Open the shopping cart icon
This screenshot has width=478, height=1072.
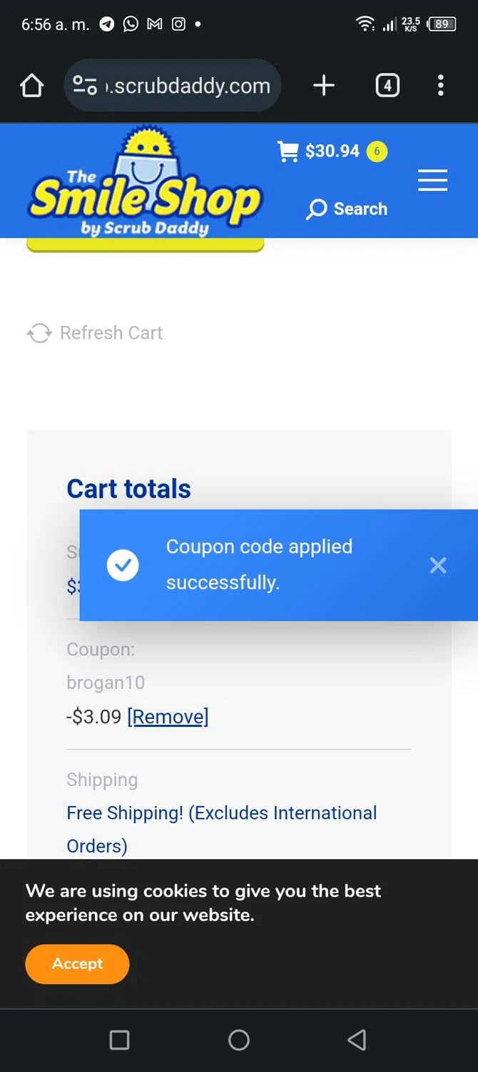pos(288,152)
